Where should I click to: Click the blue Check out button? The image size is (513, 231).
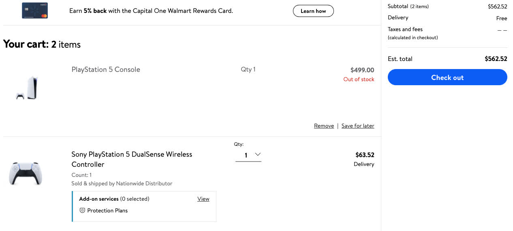pos(447,77)
